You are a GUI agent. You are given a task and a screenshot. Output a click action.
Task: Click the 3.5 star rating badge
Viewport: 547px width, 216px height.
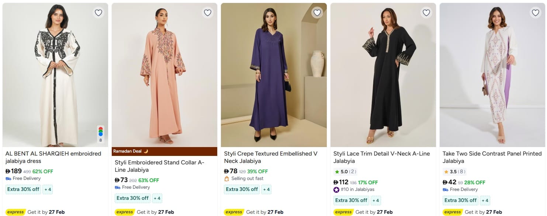click(454, 172)
